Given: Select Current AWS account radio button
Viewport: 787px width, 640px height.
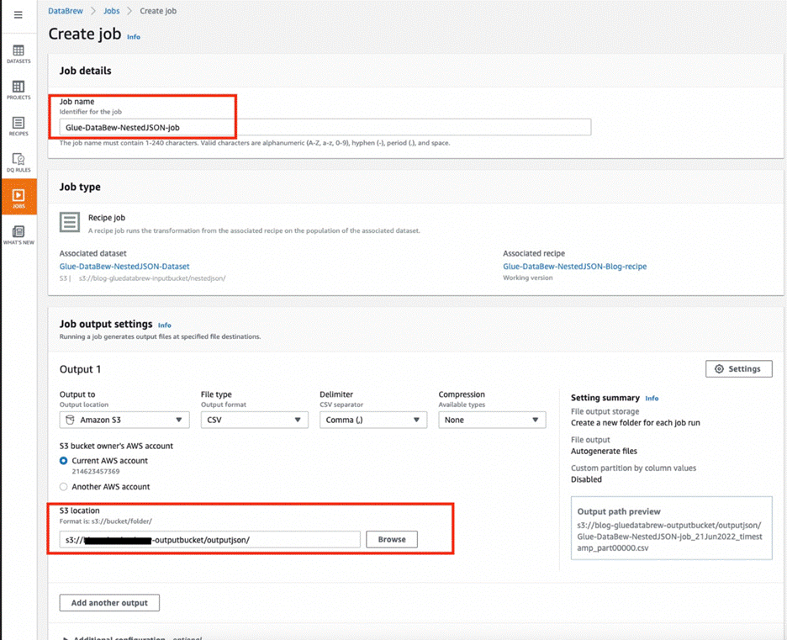Looking at the screenshot, I should [x=63, y=461].
